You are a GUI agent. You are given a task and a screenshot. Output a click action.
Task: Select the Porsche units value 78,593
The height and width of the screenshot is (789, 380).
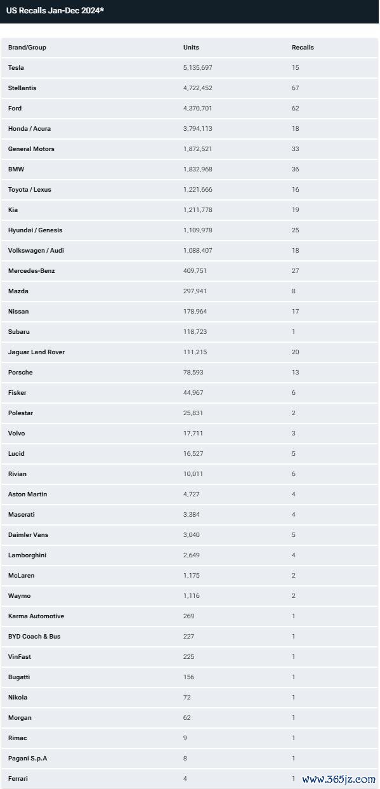click(193, 373)
